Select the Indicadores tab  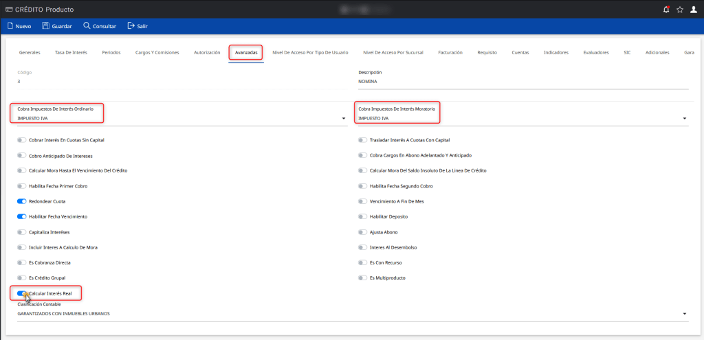tap(555, 52)
